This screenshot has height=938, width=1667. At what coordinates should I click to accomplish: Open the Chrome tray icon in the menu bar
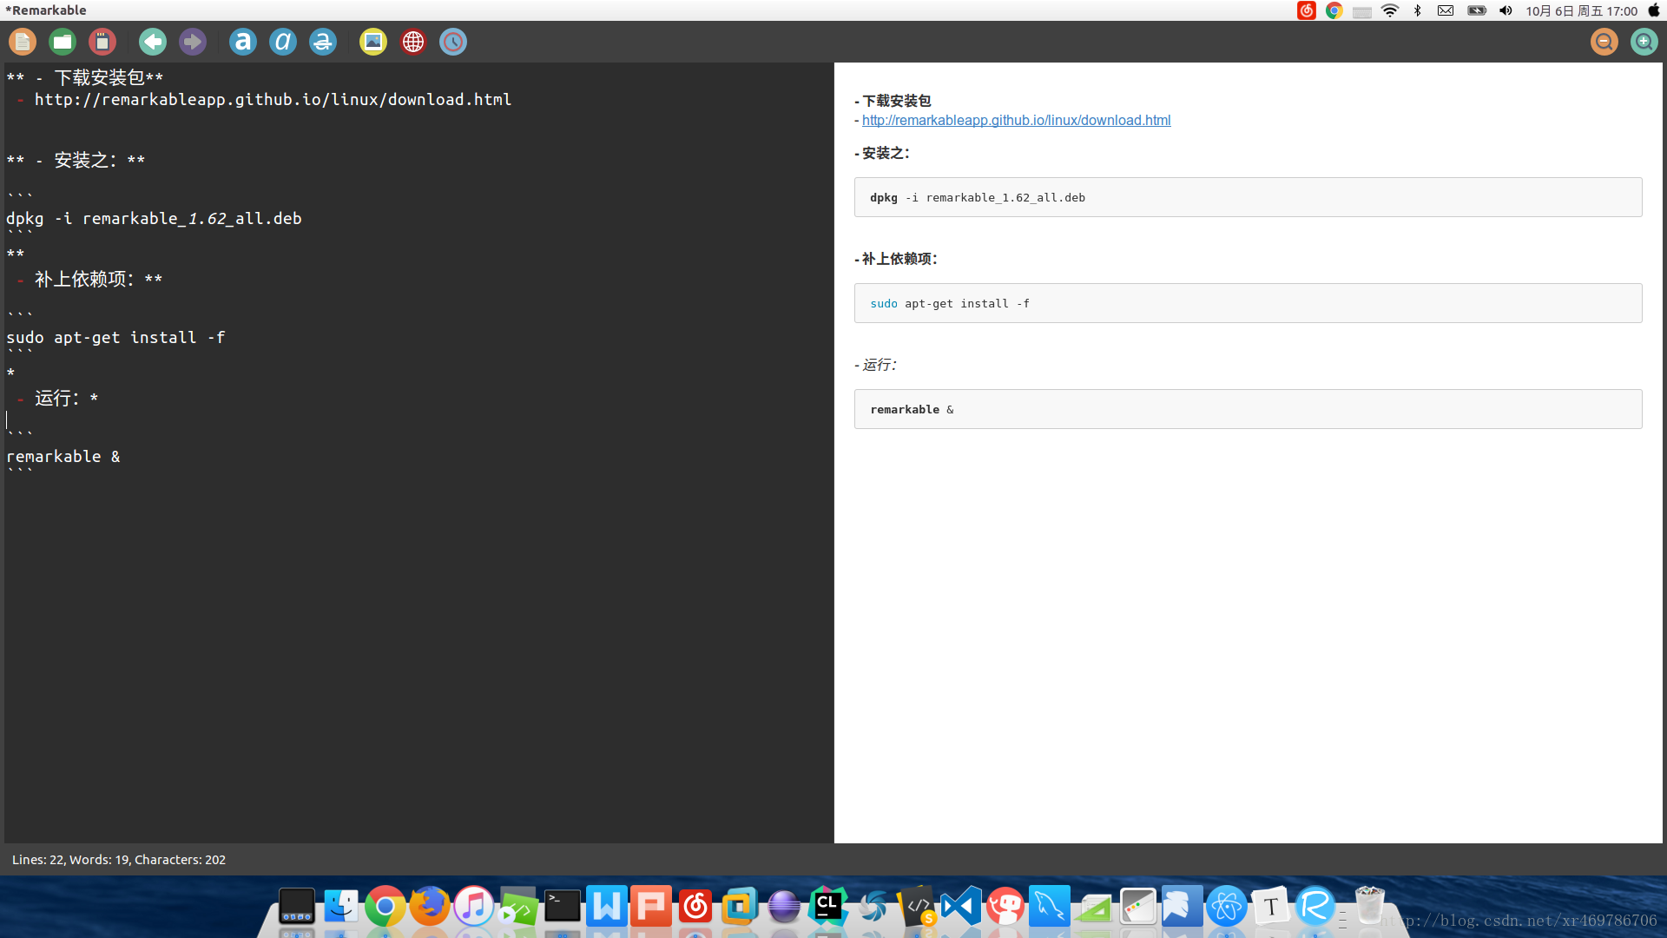coord(1334,10)
